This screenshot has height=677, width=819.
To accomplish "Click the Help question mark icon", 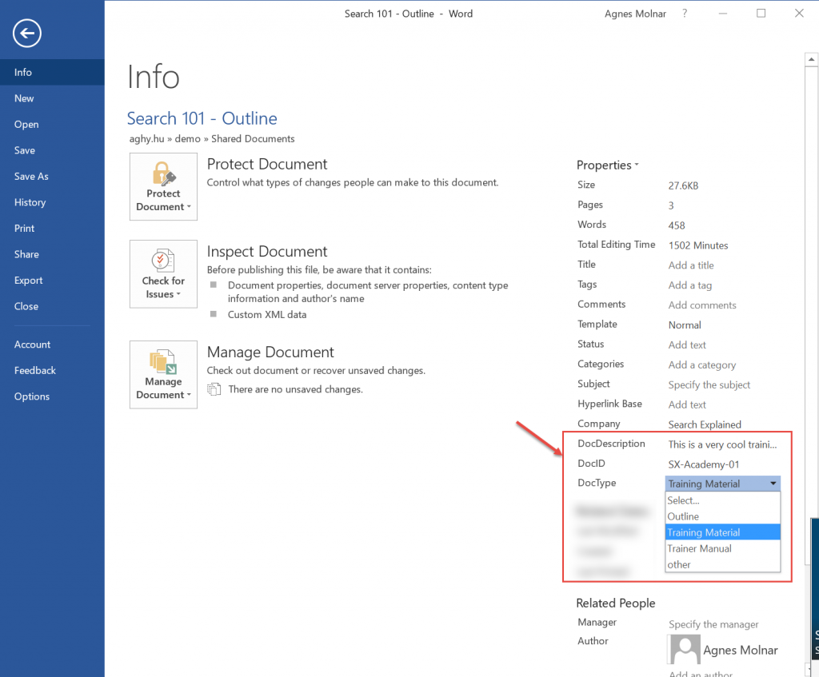I will tap(685, 14).
